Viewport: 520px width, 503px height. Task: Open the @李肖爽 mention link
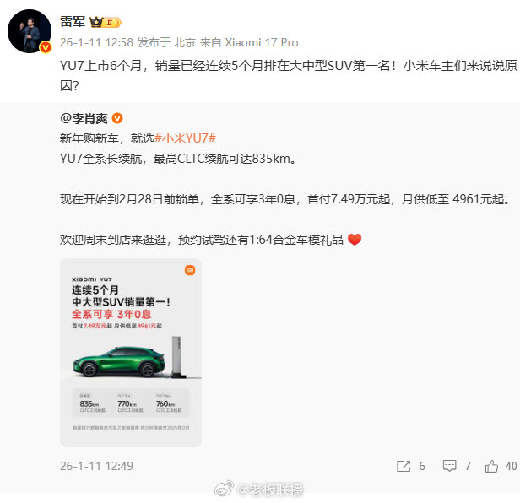84,118
